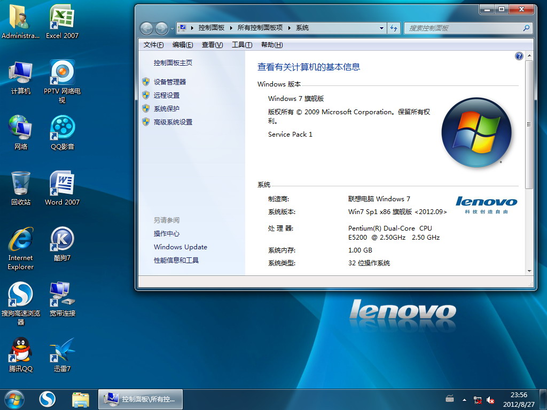Click the scrollbar up arrow
The height and width of the screenshot is (410, 547).
tap(529, 56)
